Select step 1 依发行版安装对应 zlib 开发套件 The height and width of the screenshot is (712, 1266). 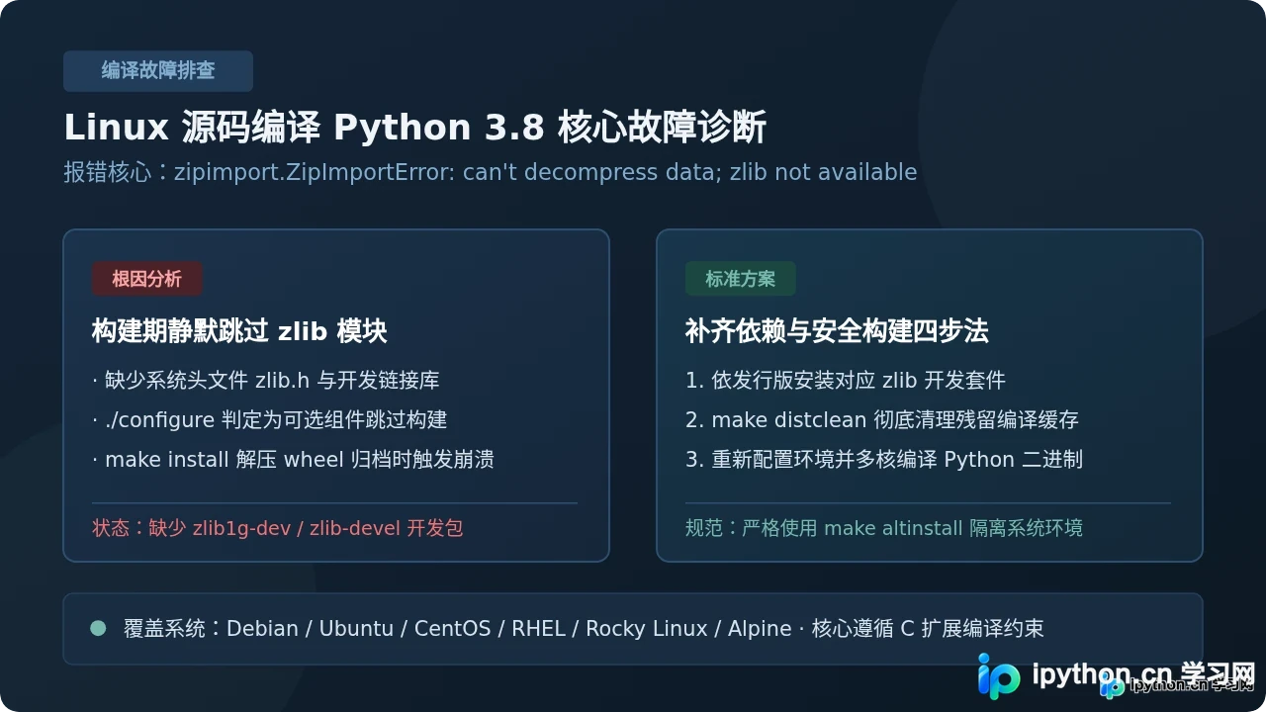846,380
